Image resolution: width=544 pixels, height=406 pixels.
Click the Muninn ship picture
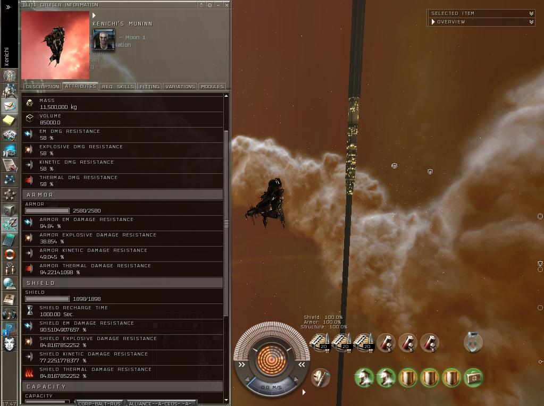point(55,45)
